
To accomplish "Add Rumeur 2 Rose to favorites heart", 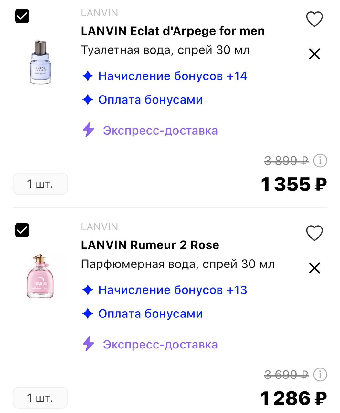I will point(314,233).
